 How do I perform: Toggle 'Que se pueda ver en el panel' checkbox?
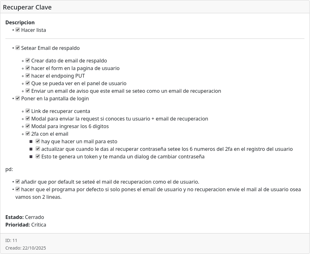point(28,83)
